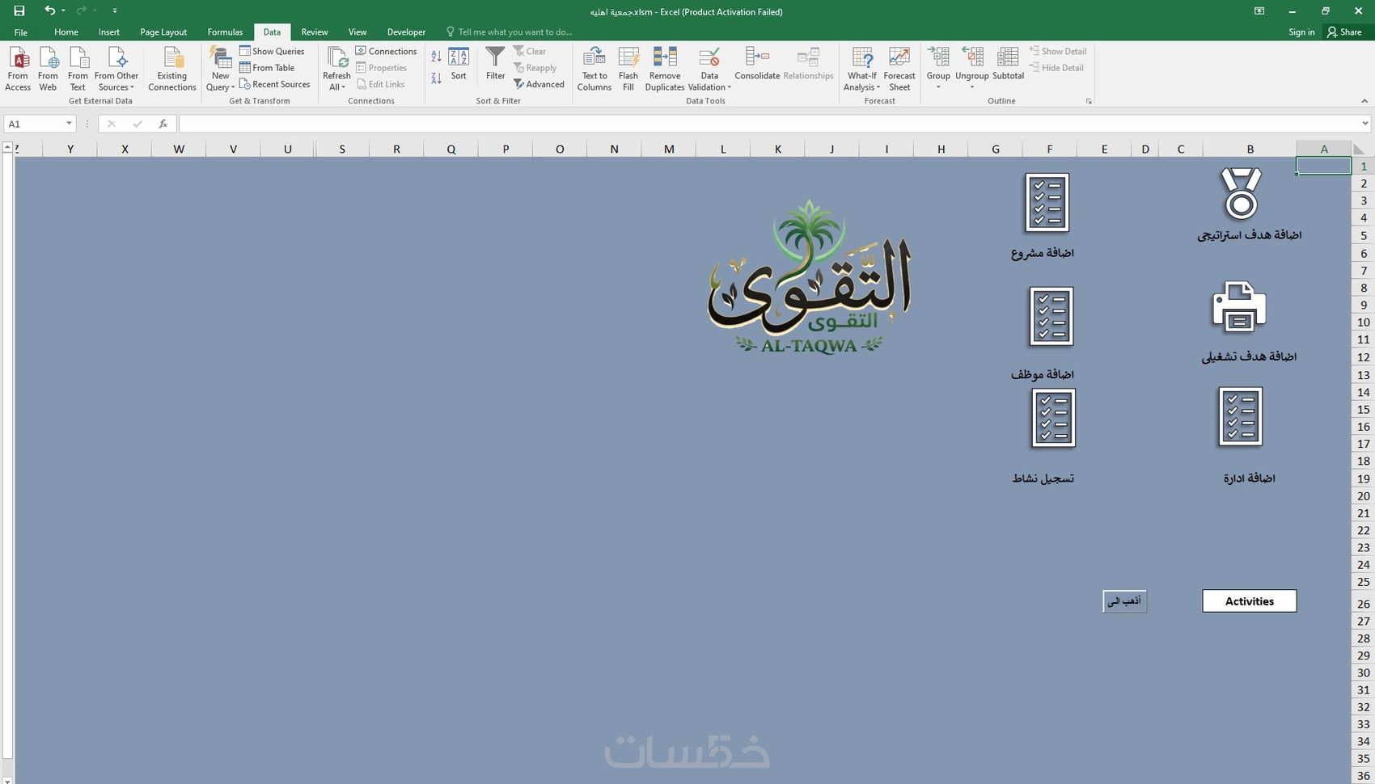
Task: Click Show Queries
Action: [272, 51]
